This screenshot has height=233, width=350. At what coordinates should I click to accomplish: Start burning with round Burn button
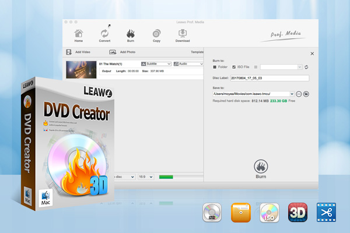tap(261, 167)
